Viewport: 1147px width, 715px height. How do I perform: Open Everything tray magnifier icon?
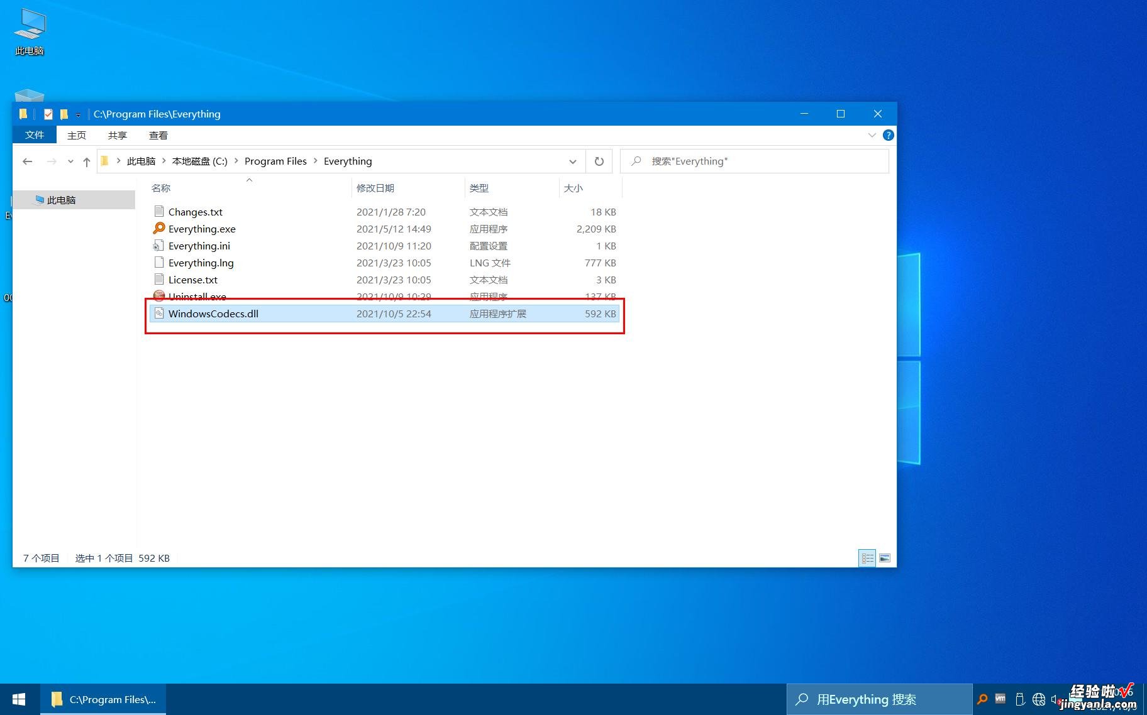pyautogui.click(x=982, y=699)
